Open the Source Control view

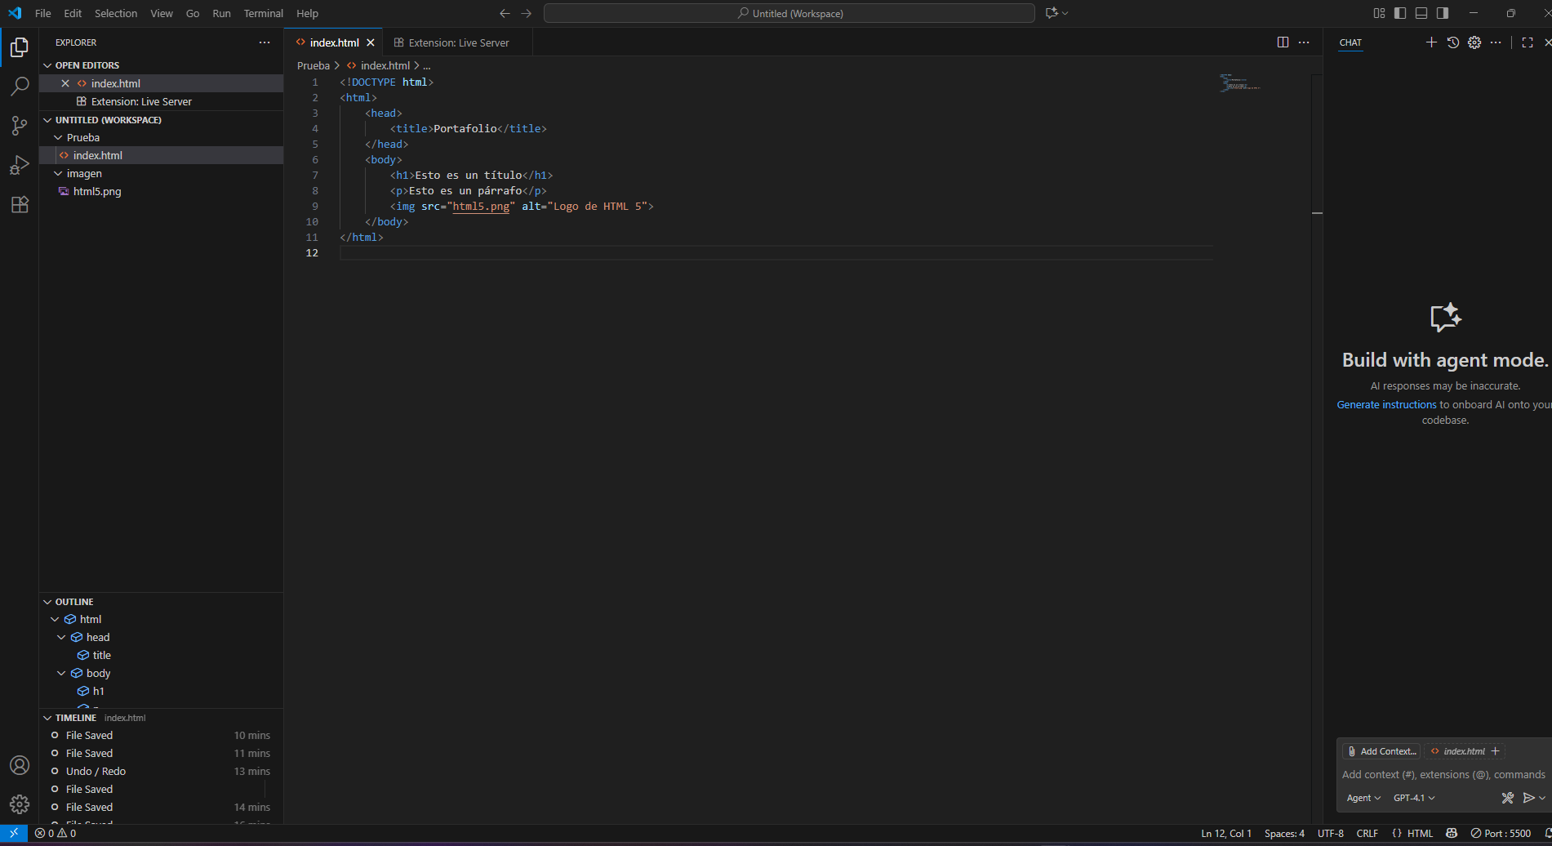tap(20, 126)
